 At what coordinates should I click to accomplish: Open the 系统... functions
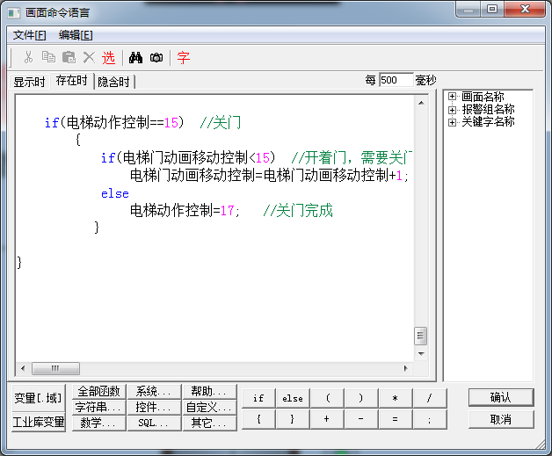(154, 391)
